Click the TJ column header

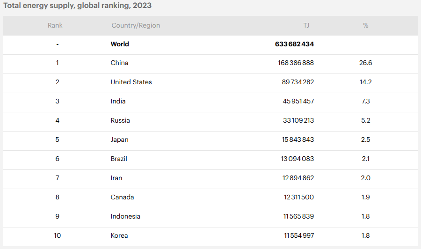[306, 25]
